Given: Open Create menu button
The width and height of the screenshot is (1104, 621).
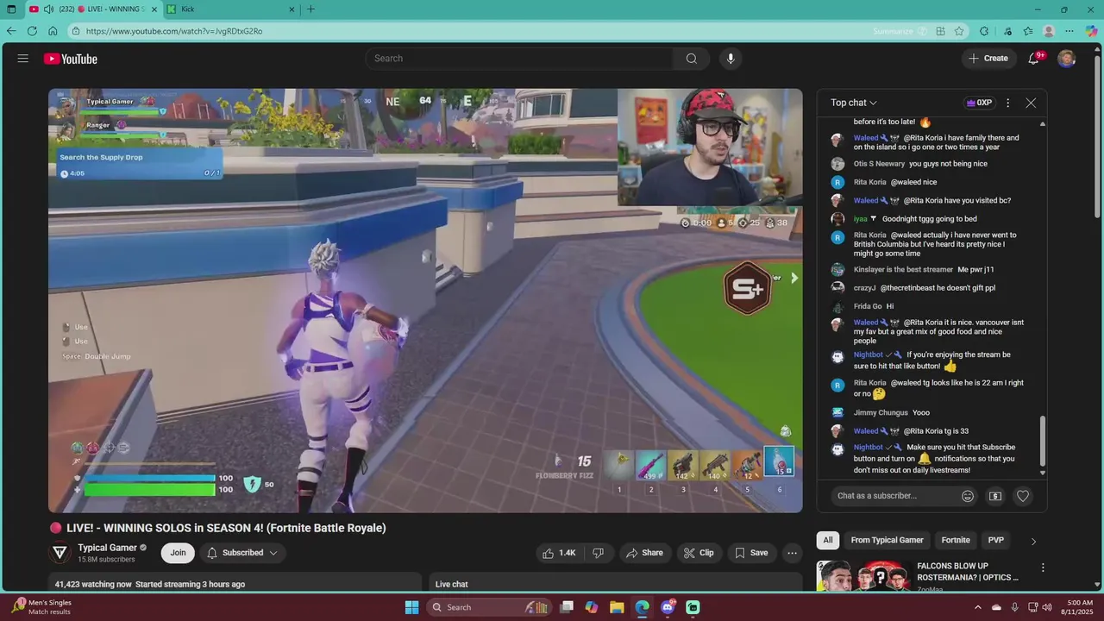Looking at the screenshot, I should (988, 59).
